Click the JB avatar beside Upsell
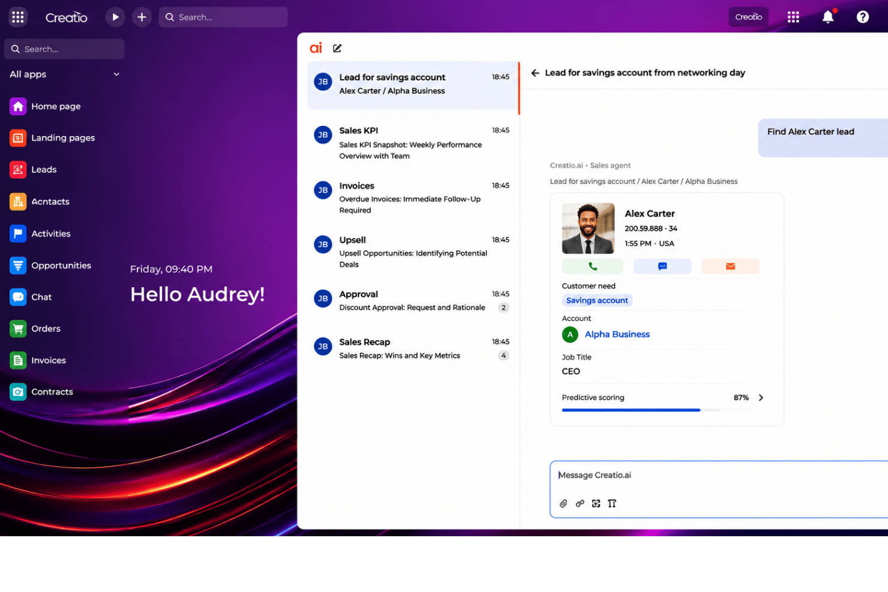 click(x=323, y=244)
